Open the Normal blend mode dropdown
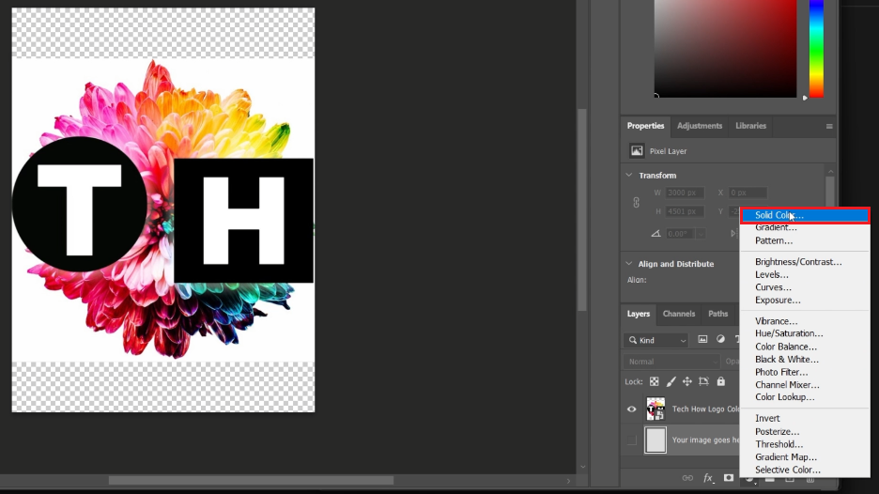 pos(671,362)
